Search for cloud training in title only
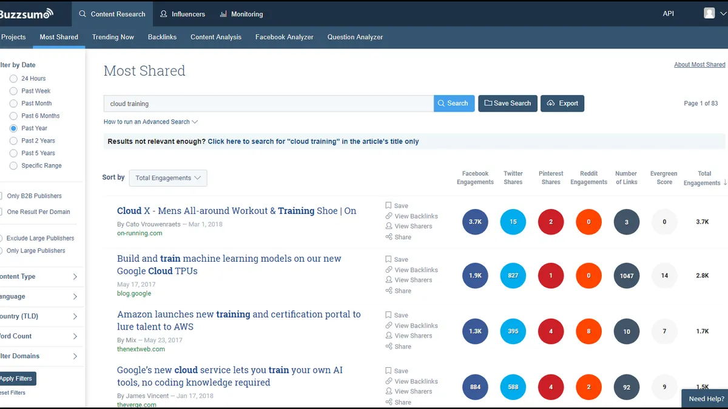The image size is (728, 409). pyautogui.click(x=313, y=141)
